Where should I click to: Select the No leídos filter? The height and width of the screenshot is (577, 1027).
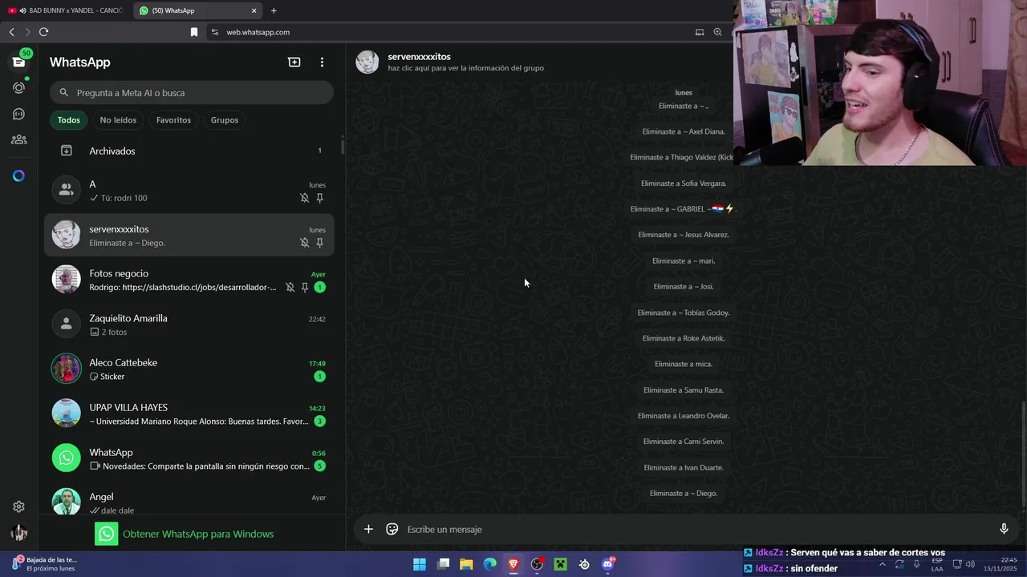(x=118, y=120)
